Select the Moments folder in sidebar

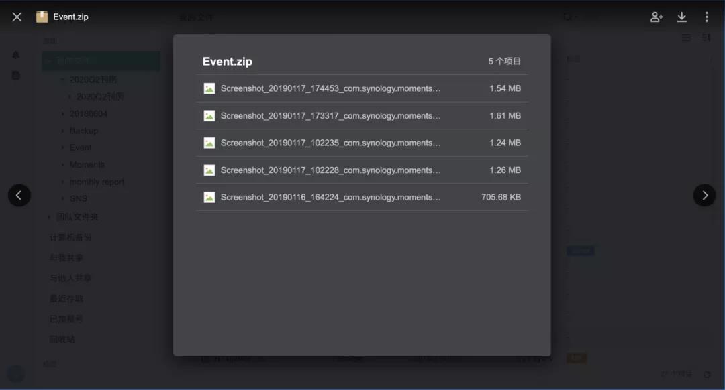coord(87,164)
